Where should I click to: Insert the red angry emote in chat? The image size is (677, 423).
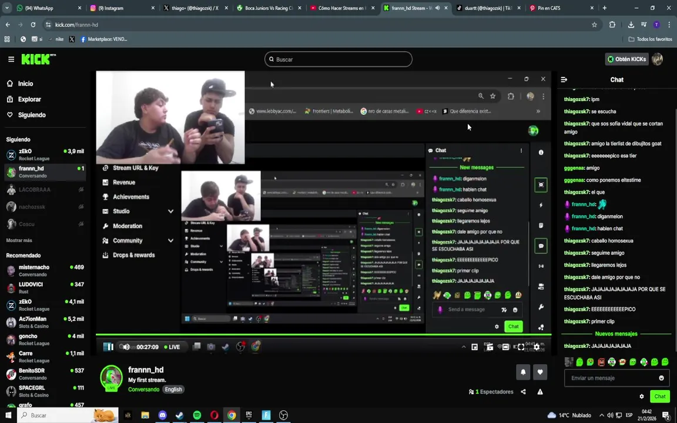[601, 362]
